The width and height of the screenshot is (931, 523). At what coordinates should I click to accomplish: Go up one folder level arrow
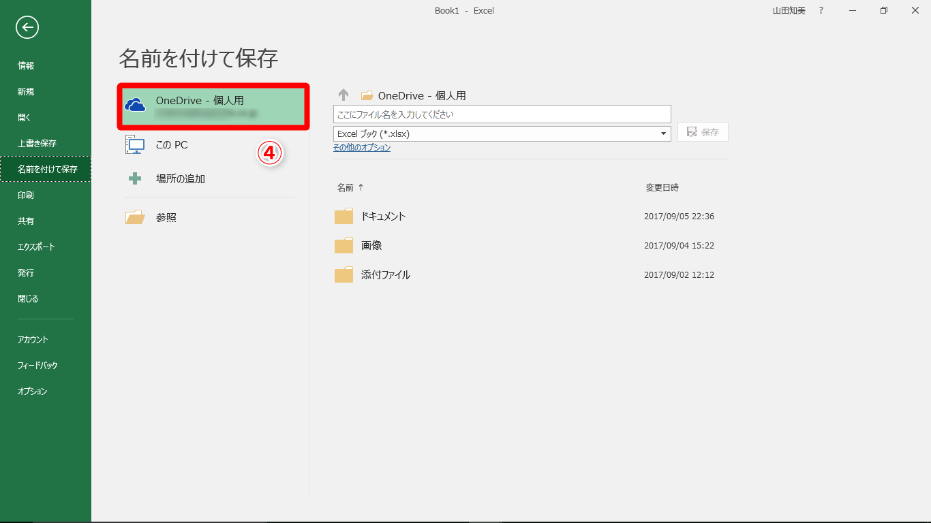click(x=344, y=95)
